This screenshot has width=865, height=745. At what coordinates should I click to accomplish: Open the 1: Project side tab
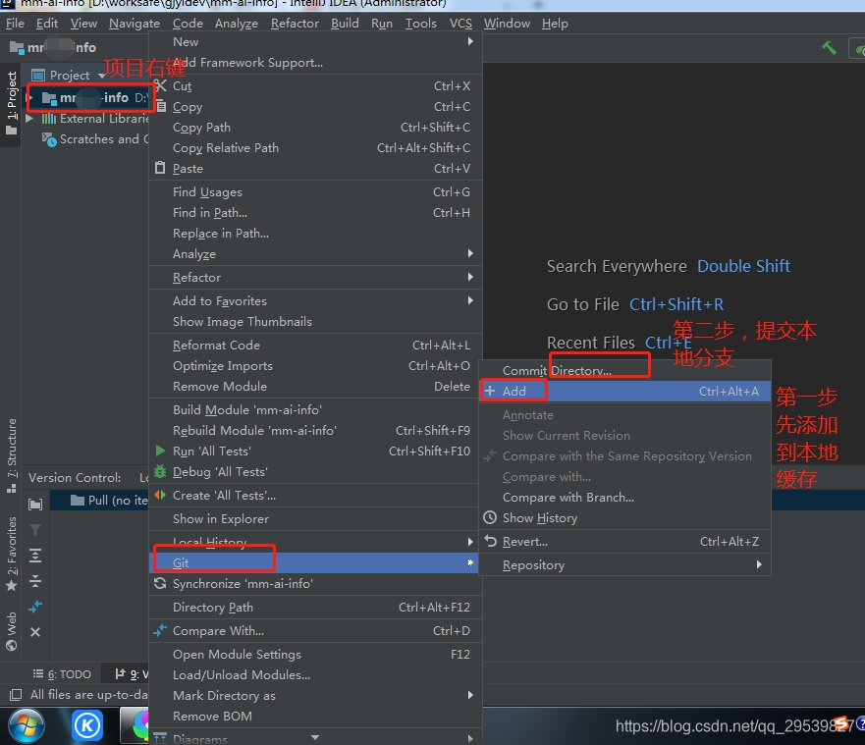click(11, 102)
